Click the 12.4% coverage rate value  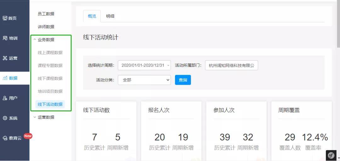(315, 137)
